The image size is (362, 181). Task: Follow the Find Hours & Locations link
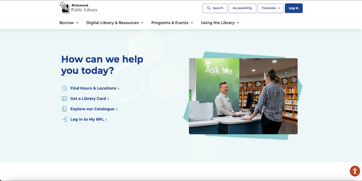pyautogui.click(x=94, y=88)
